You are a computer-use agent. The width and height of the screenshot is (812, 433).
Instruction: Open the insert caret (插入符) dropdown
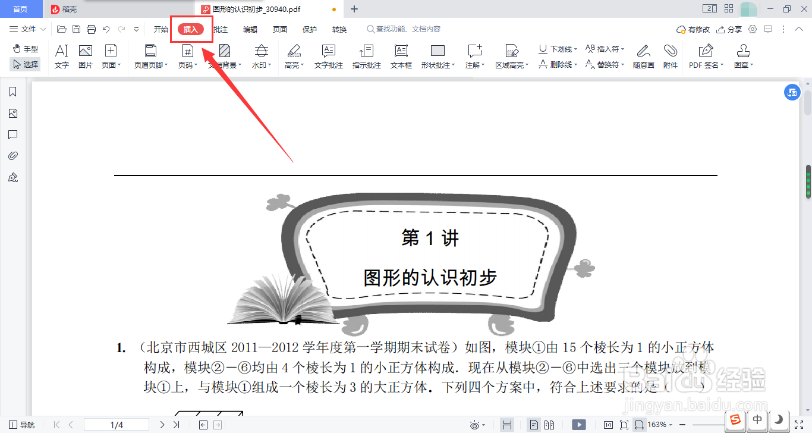[605, 49]
